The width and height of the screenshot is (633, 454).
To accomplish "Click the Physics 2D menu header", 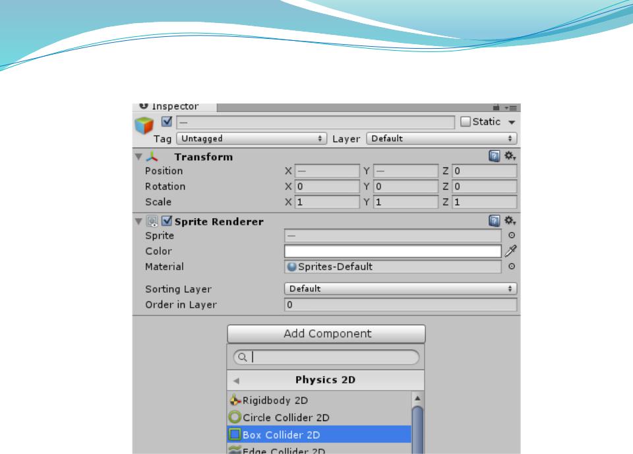I will [x=325, y=380].
